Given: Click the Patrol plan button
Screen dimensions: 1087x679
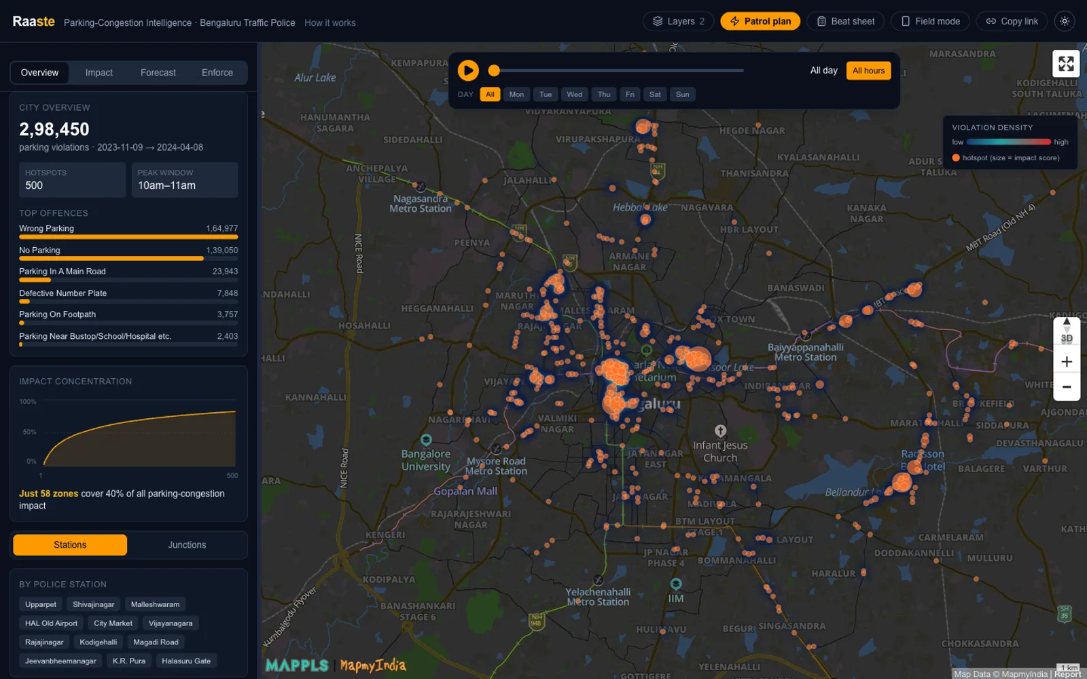Looking at the screenshot, I should click(760, 21).
